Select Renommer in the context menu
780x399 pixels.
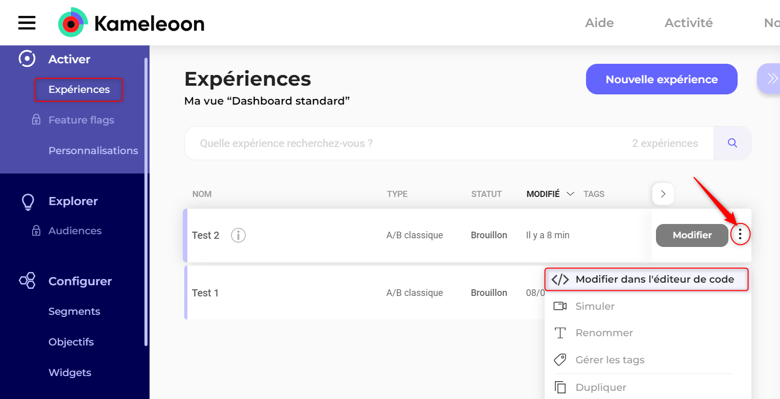[x=604, y=333]
